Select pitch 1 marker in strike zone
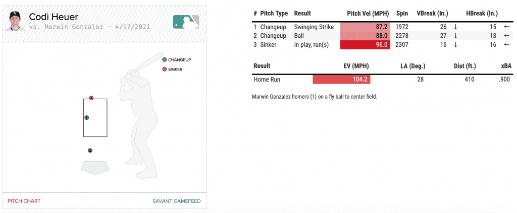Image resolution: width=517 pixels, height=213 pixels. click(x=87, y=117)
